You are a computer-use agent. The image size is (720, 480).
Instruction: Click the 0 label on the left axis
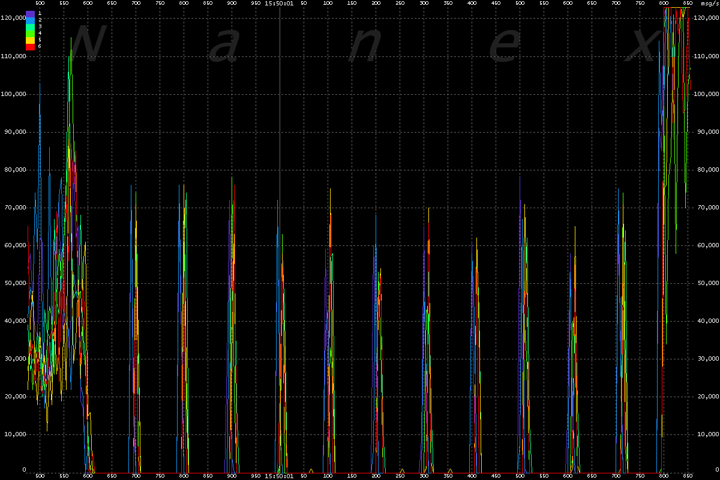click(x=24, y=470)
